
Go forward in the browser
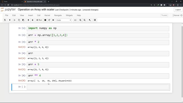(5, 5)
